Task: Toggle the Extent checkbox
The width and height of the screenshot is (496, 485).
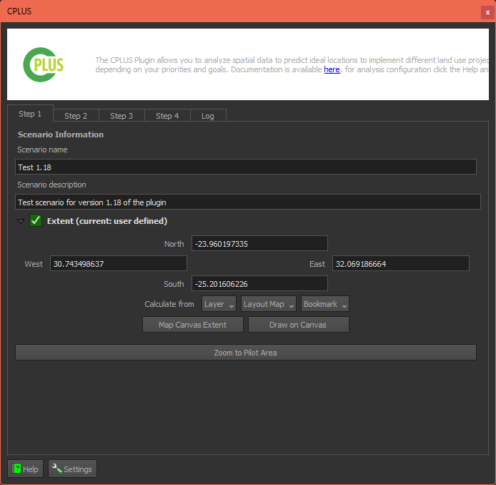Action: pos(36,220)
